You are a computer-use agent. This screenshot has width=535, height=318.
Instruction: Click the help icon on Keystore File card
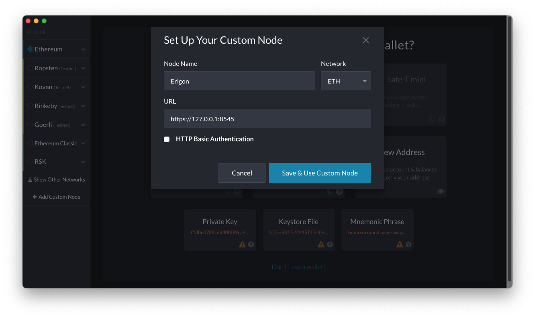coord(330,244)
